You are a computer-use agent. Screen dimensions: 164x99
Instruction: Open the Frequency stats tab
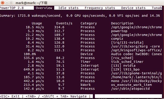(x=100, y=8)
